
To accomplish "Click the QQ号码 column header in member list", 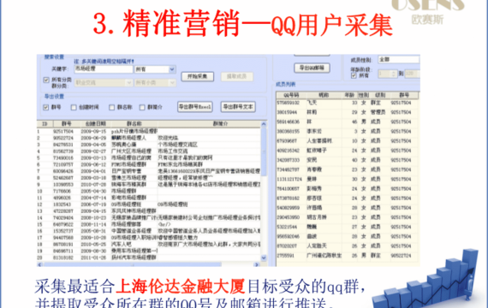I will tap(291, 95).
